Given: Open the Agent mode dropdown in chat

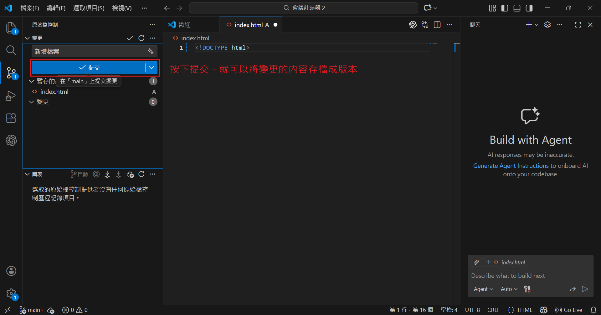Looking at the screenshot, I should (483, 289).
